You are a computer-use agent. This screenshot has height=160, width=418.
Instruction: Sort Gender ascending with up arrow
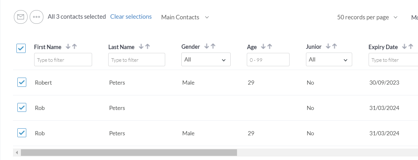pos(213,46)
